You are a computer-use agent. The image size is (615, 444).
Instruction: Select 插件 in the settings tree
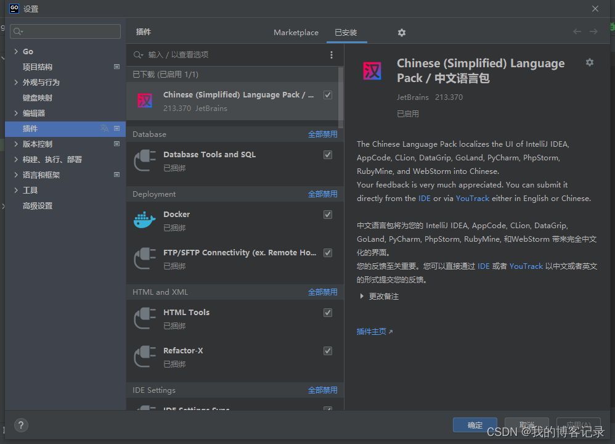tap(65, 129)
